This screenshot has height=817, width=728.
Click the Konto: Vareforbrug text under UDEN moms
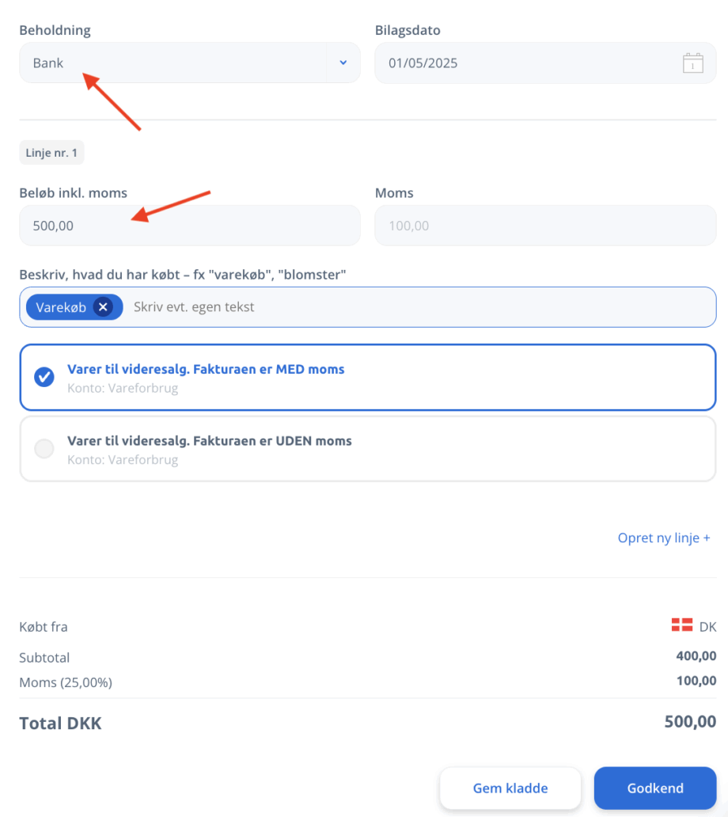point(123,459)
